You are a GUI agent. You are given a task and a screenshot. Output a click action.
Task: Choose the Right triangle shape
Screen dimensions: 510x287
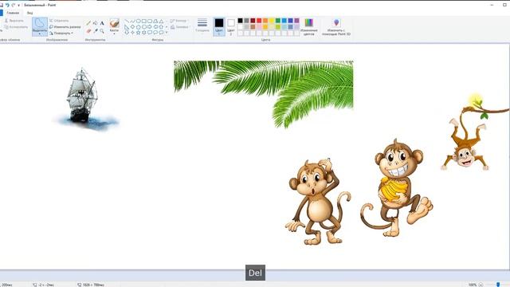(127, 27)
